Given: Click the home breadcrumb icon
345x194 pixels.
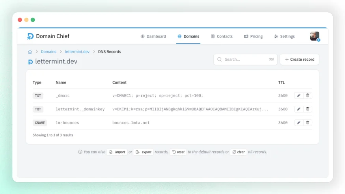Looking at the screenshot, I should (x=30, y=52).
